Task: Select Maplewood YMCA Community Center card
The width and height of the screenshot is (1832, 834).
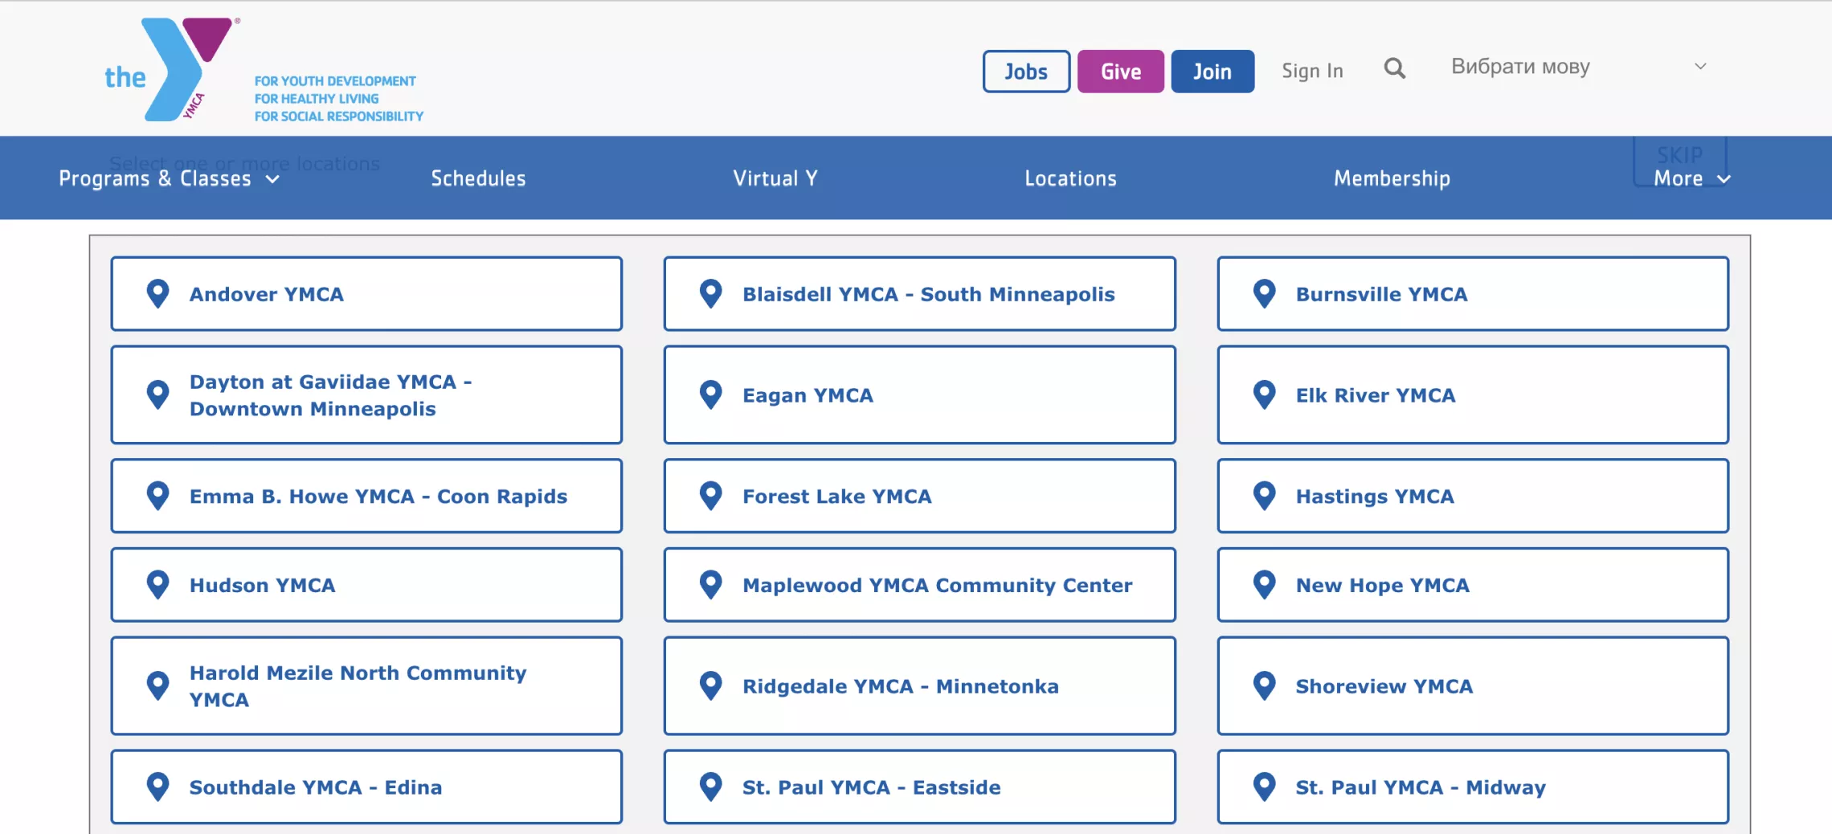Action: pyautogui.click(x=919, y=585)
